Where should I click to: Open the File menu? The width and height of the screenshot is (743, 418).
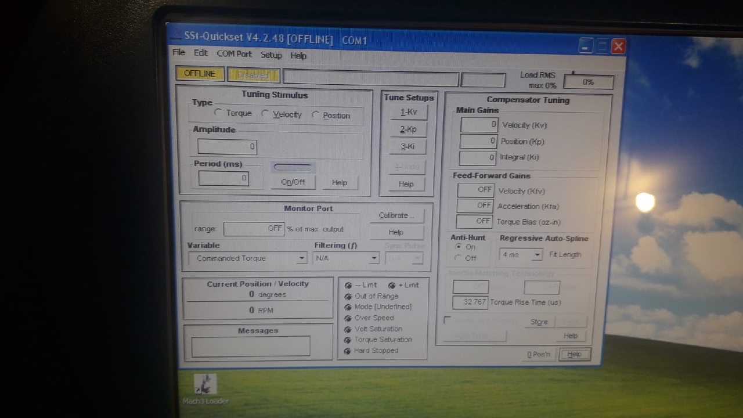coord(179,52)
